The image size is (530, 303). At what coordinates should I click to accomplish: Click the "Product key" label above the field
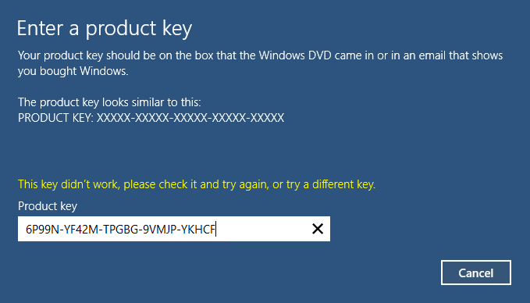point(48,206)
